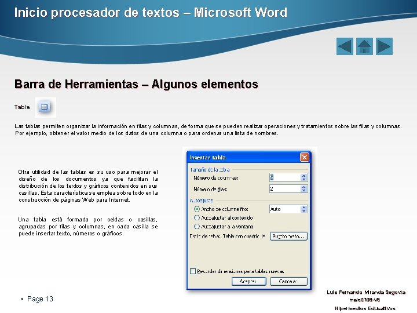Adjust the Número de columnas spinner
This screenshot has height=313, width=417.
304,177
